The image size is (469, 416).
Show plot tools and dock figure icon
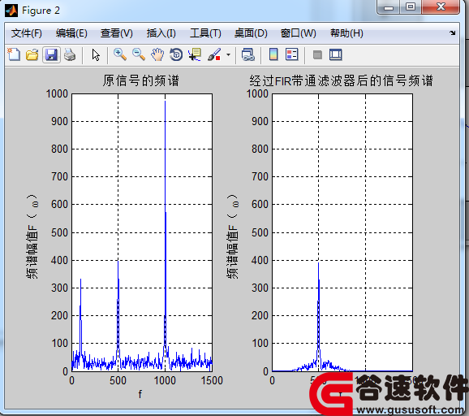point(336,54)
